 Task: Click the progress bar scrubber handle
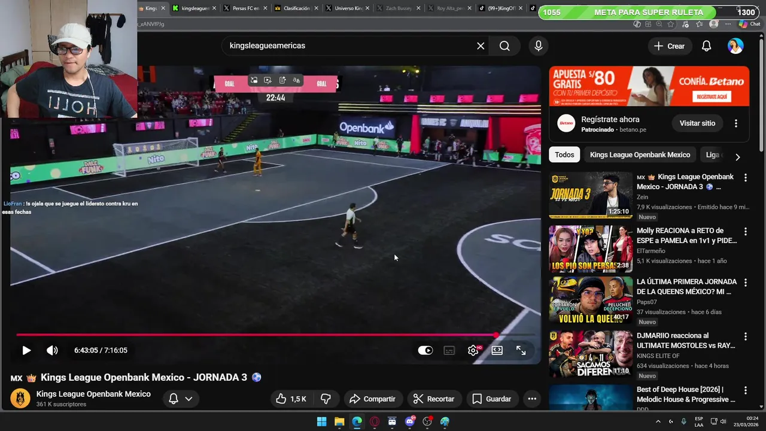pyautogui.click(x=497, y=335)
